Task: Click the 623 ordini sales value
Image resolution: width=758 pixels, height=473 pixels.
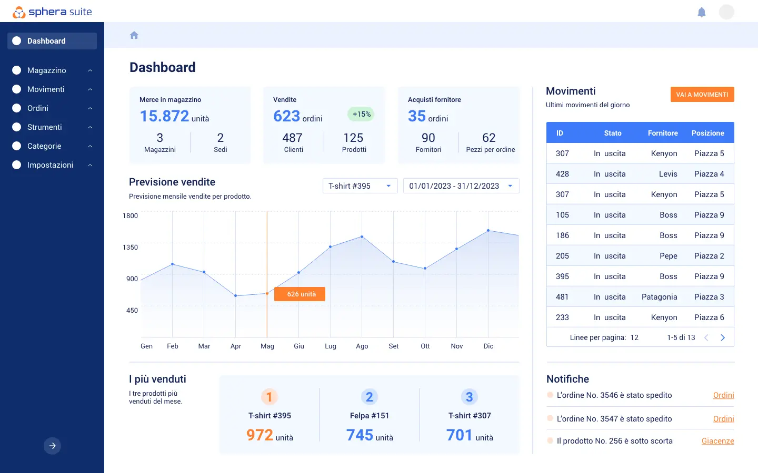Action: [298, 116]
